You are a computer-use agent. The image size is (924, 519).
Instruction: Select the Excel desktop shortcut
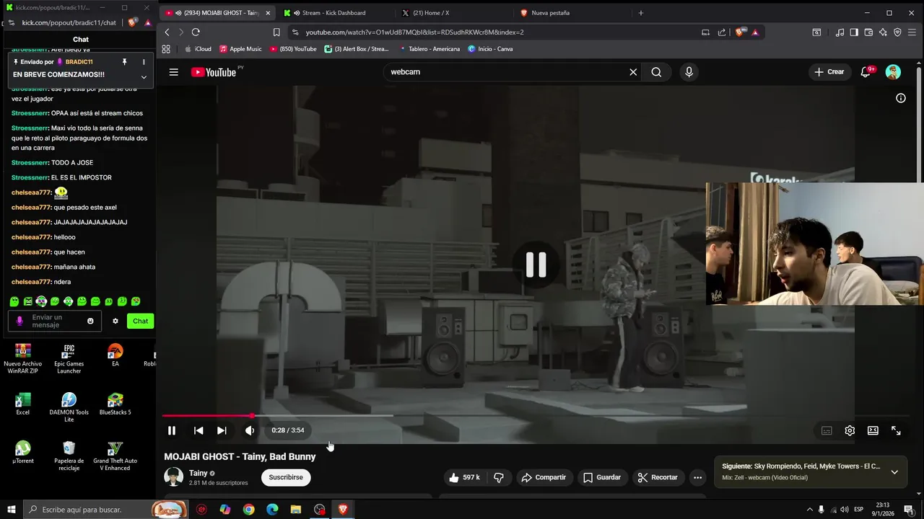(23, 404)
